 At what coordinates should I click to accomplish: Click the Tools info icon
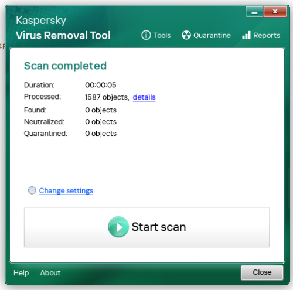pyautogui.click(x=146, y=35)
